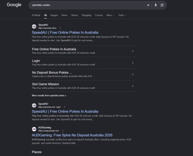Viewport: 193px width, 156px height.
Task: Open more options for AUDGaming result
Action: pyautogui.click(x=63, y=131)
